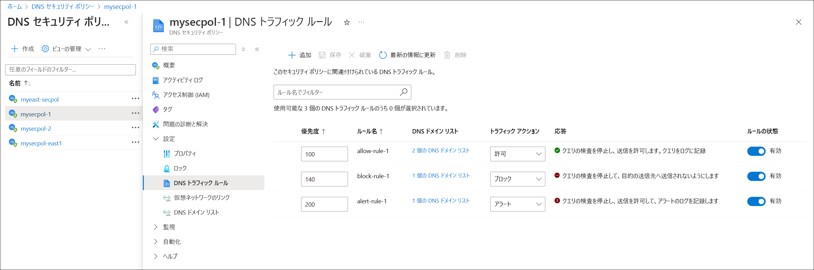The height and width of the screenshot is (270, 814).
Task: Disable the alert-rule-1 rule state toggle
Action: coord(756,201)
